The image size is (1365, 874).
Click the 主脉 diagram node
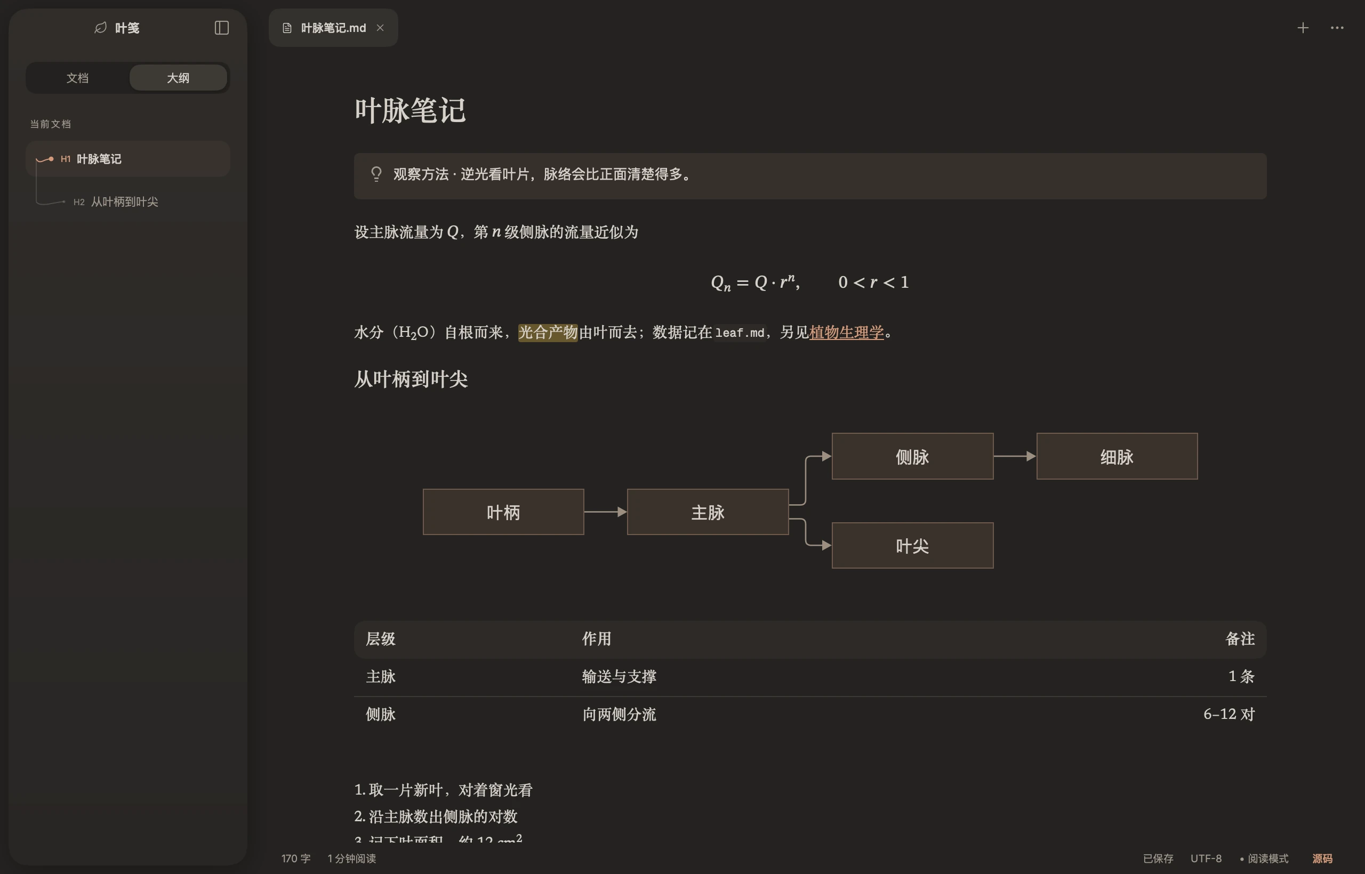708,512
